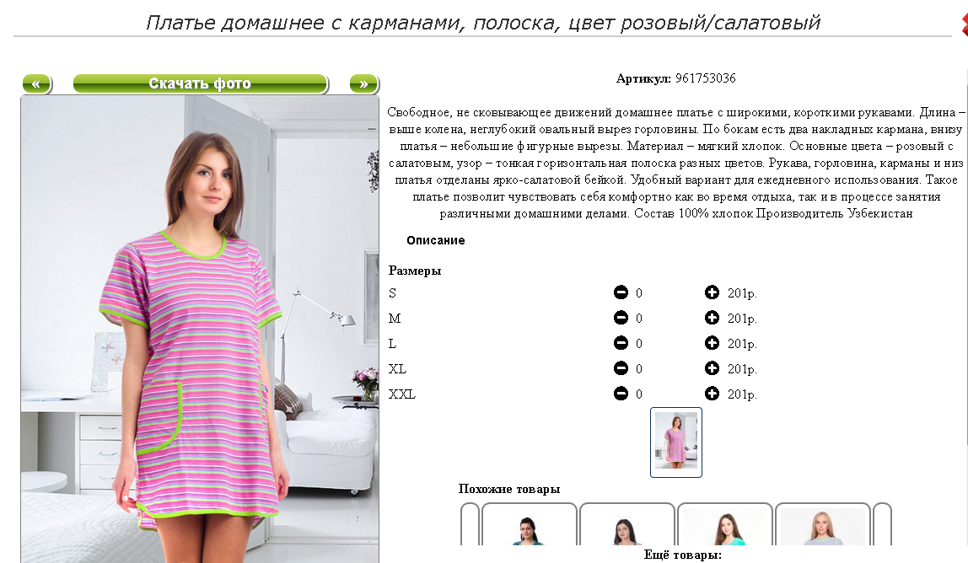Open first similar product card
This screenshot has height=563, width=968.
529,524
